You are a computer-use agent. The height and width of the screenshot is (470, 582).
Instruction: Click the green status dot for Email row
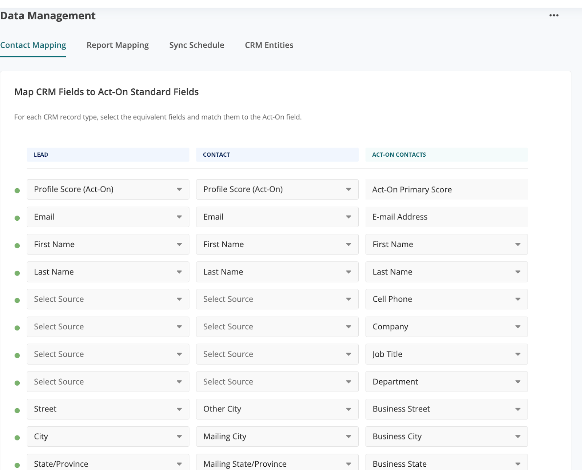point(17,218)
